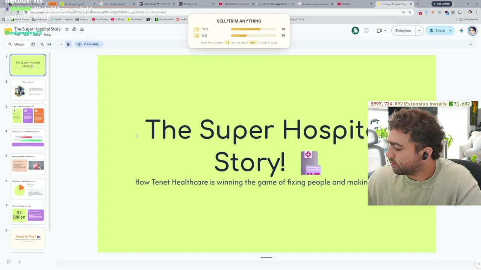The width and height of the screenshot is (481, 270).
Task: Click the green owl extension icon in Slides
Action: (355, 30)
